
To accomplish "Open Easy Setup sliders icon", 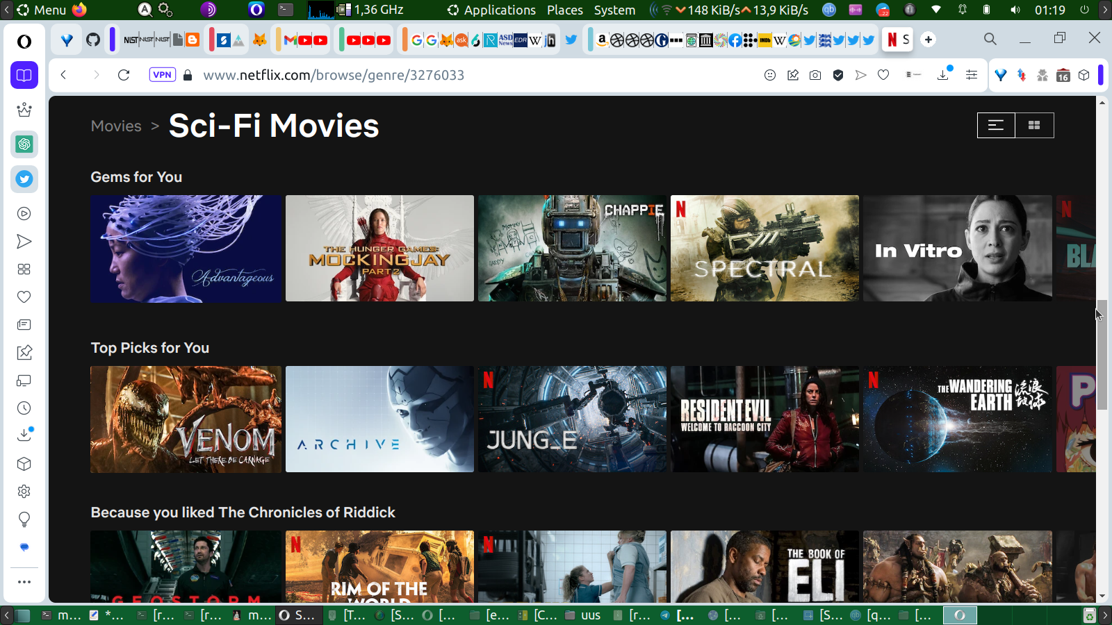I will click(972, 75).
